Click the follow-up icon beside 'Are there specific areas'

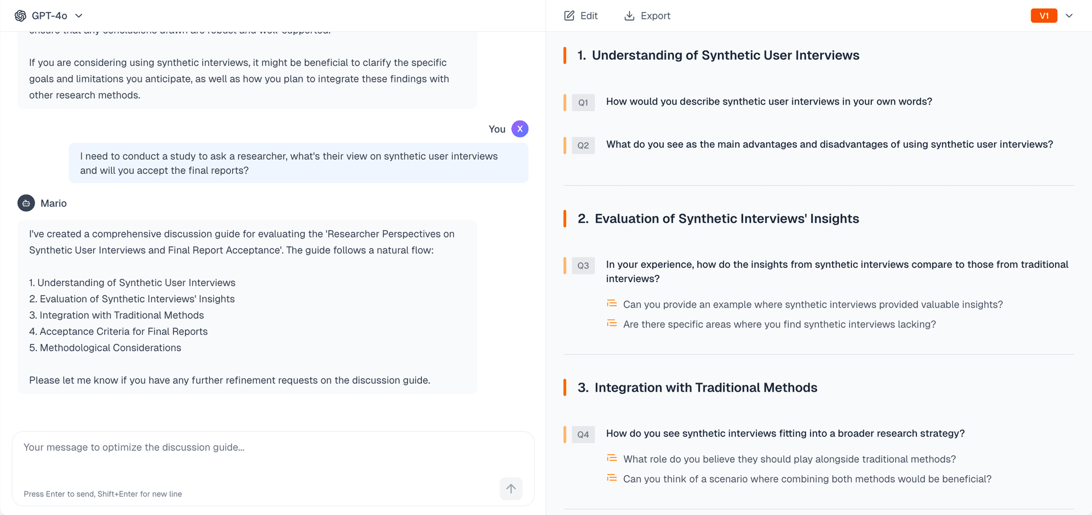tap(611, 323)
